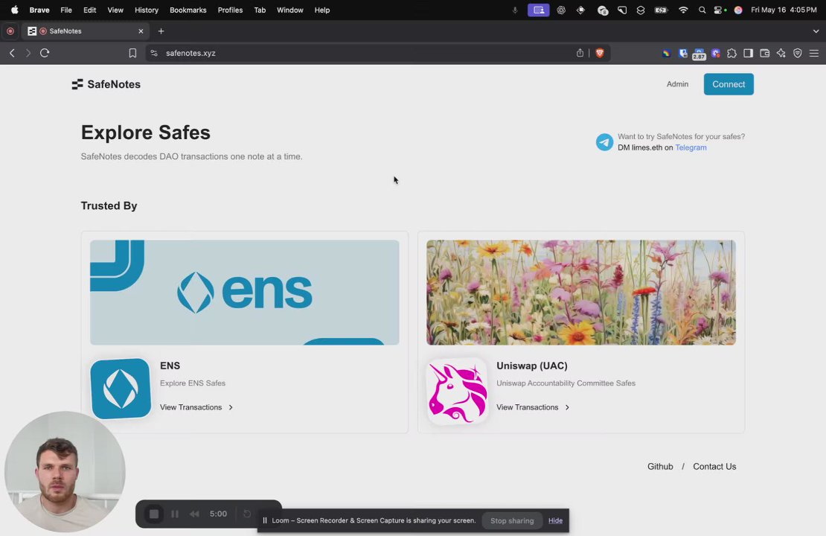This screenshot has height=536, width=826.
Task: Open the Brave hamburger menu
Action: tap(814, 54)
